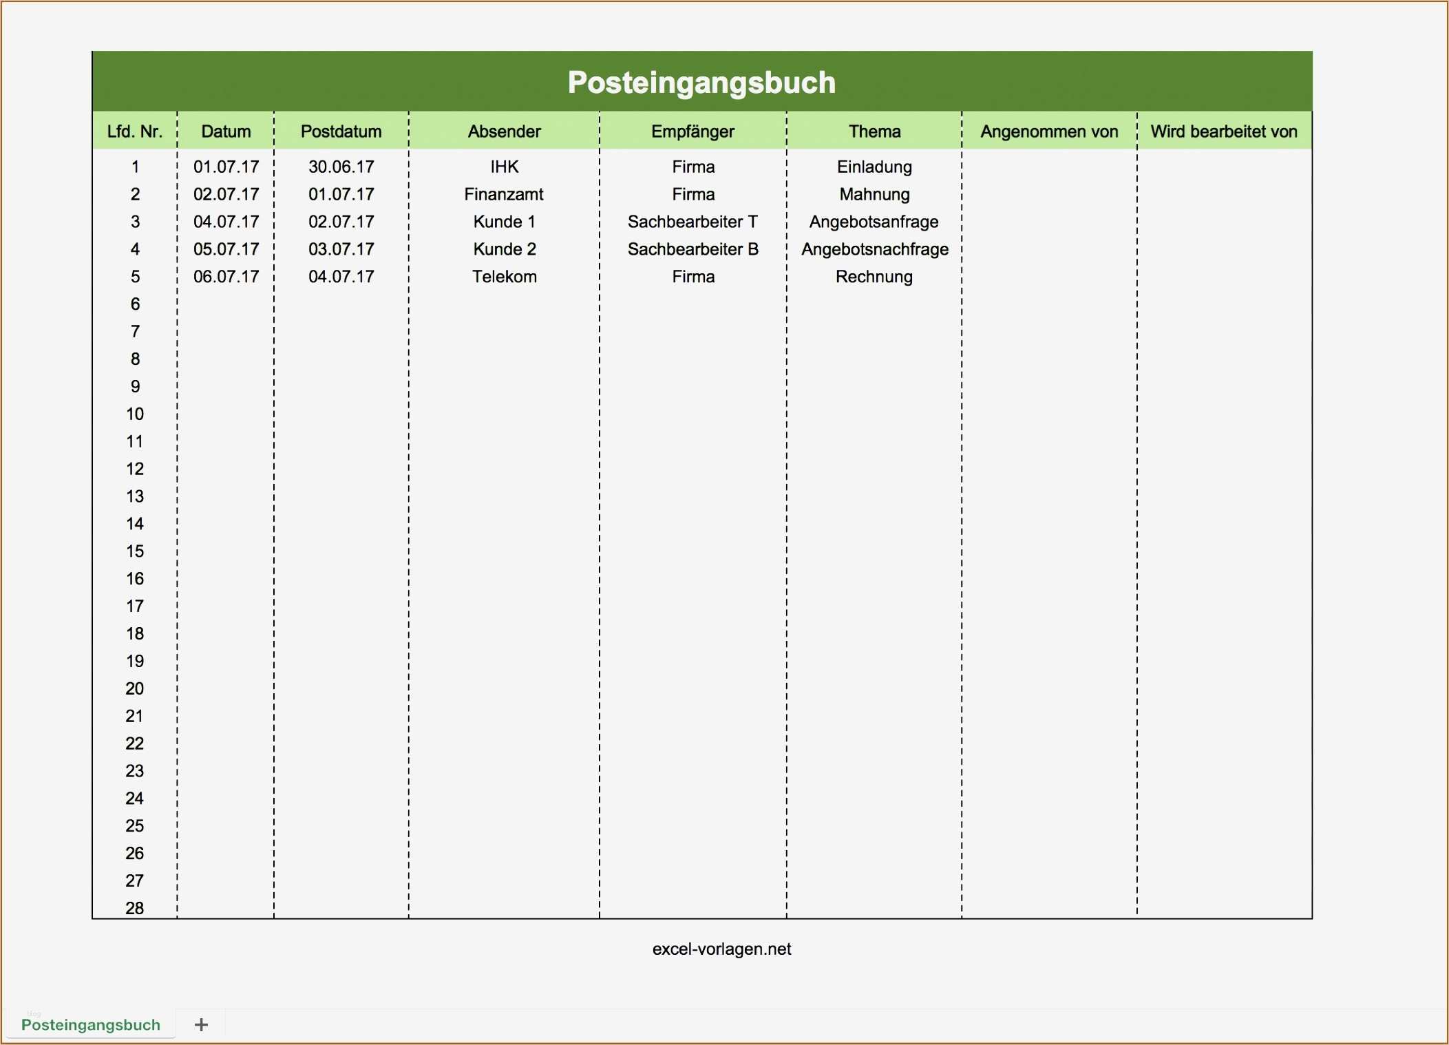Click the Posteingangsbuch title banner
This screenshot has width=1449, height=1045.
click(x=701, y=82)
